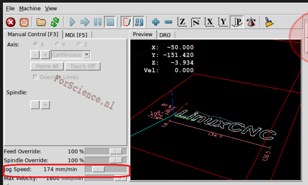Viewport: 308px width, 185px height.
Task: Enable Override Limits checkbox
Action: [36, 77]
